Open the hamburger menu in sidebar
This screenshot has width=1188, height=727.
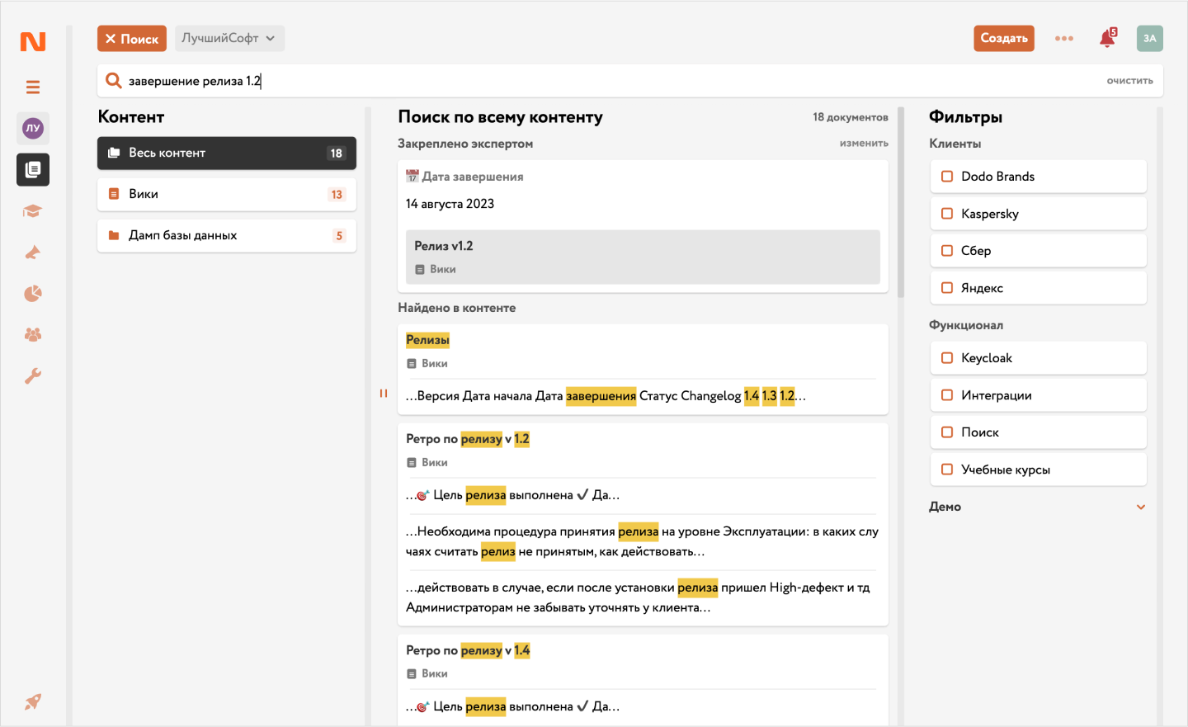pyautogui.click(x=33, y=87)
